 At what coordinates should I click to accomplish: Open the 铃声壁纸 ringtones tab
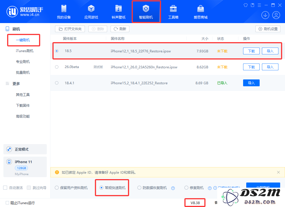click(119, 12)
